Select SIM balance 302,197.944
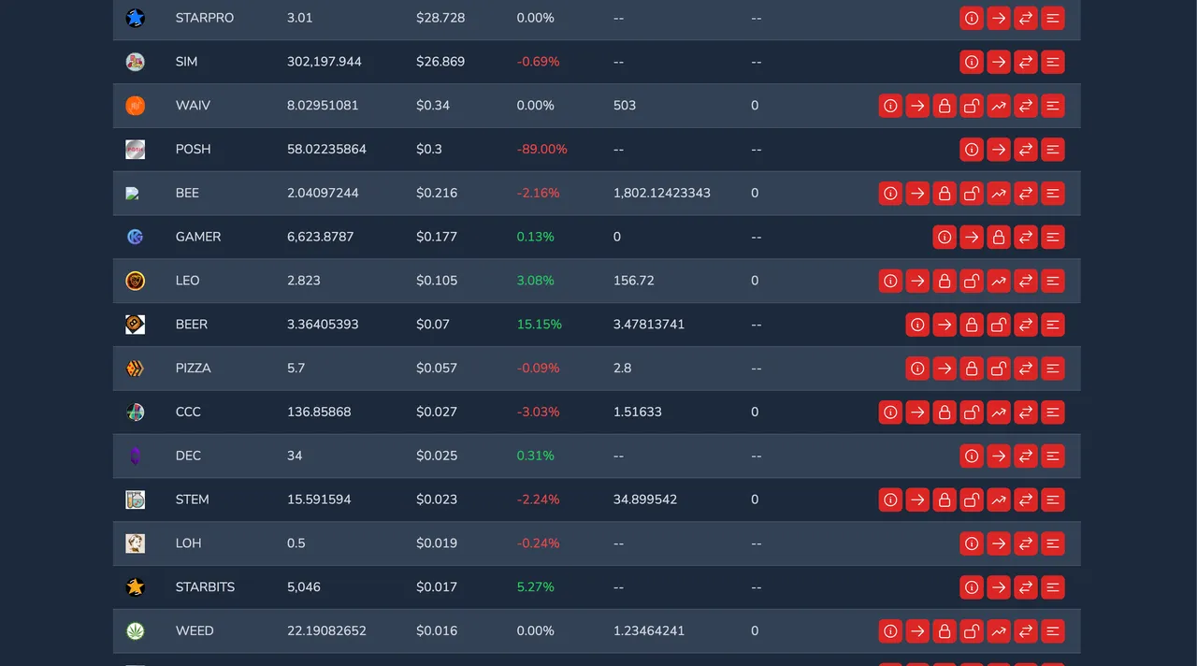 tap(324, 62)
